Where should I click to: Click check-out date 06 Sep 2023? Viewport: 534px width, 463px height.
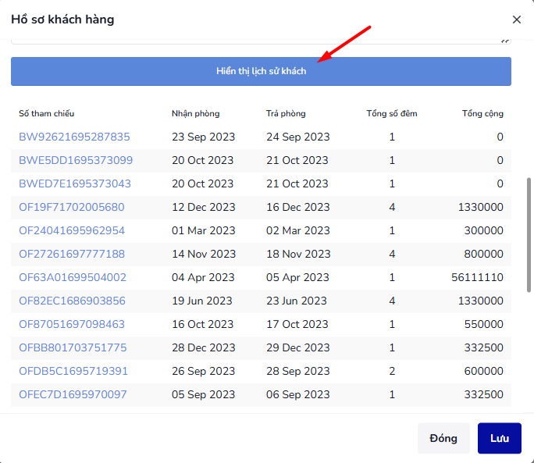tap(298, 394)
